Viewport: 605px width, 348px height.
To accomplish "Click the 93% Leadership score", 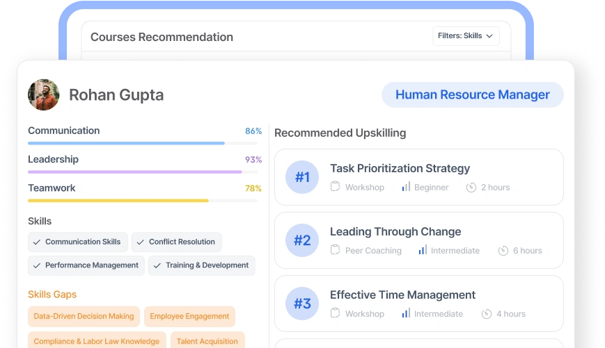I will click(x=253, y=160).
